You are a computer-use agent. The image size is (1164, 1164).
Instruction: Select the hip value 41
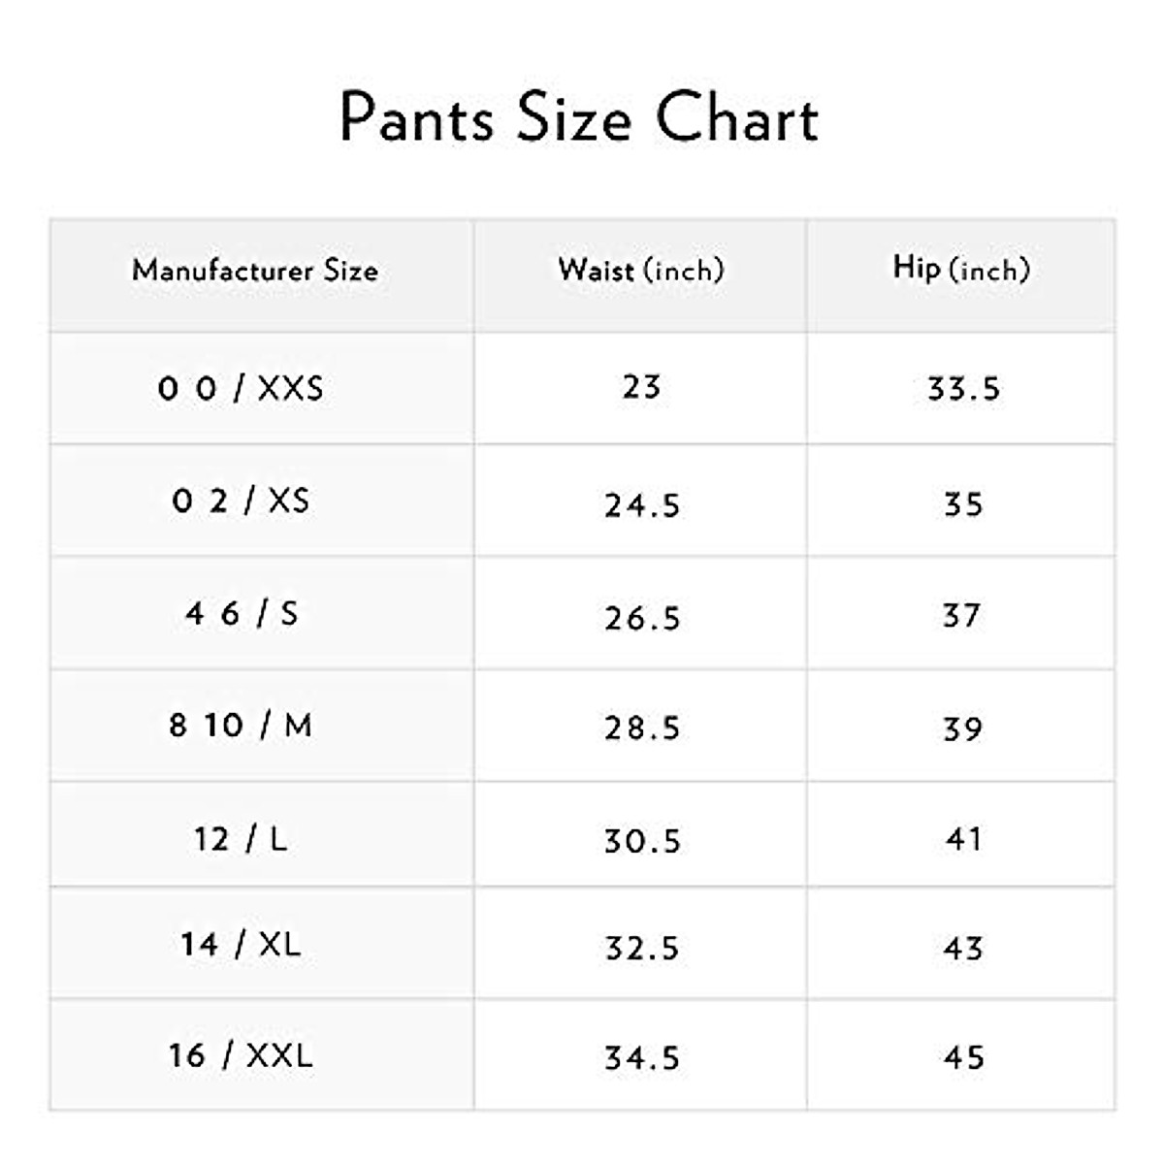click(963, 839)
